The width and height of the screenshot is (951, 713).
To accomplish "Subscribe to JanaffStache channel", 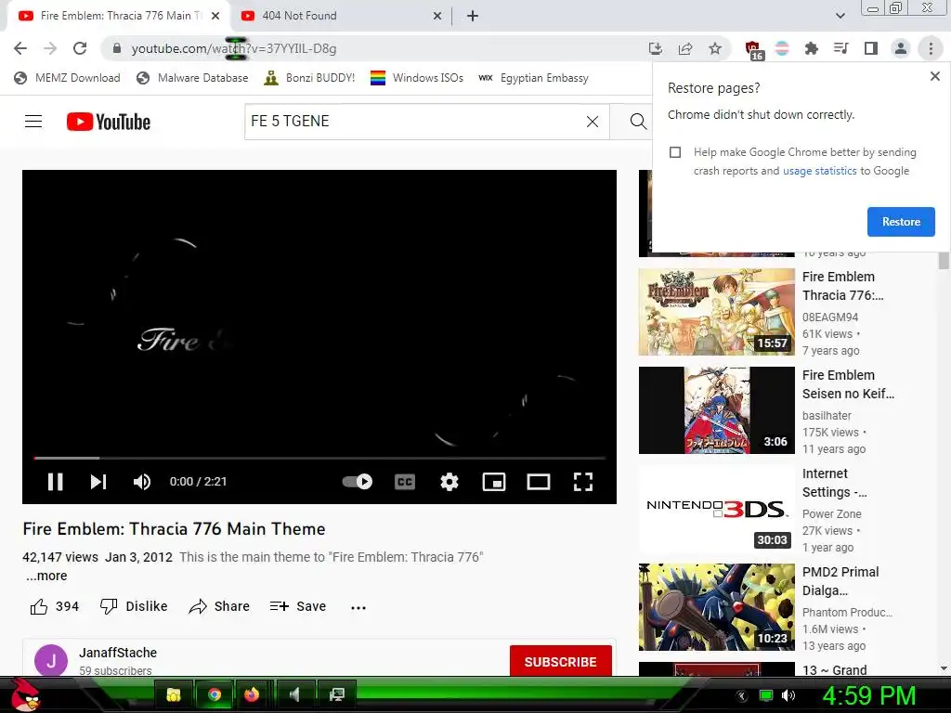I will click(x=560, y=661).
